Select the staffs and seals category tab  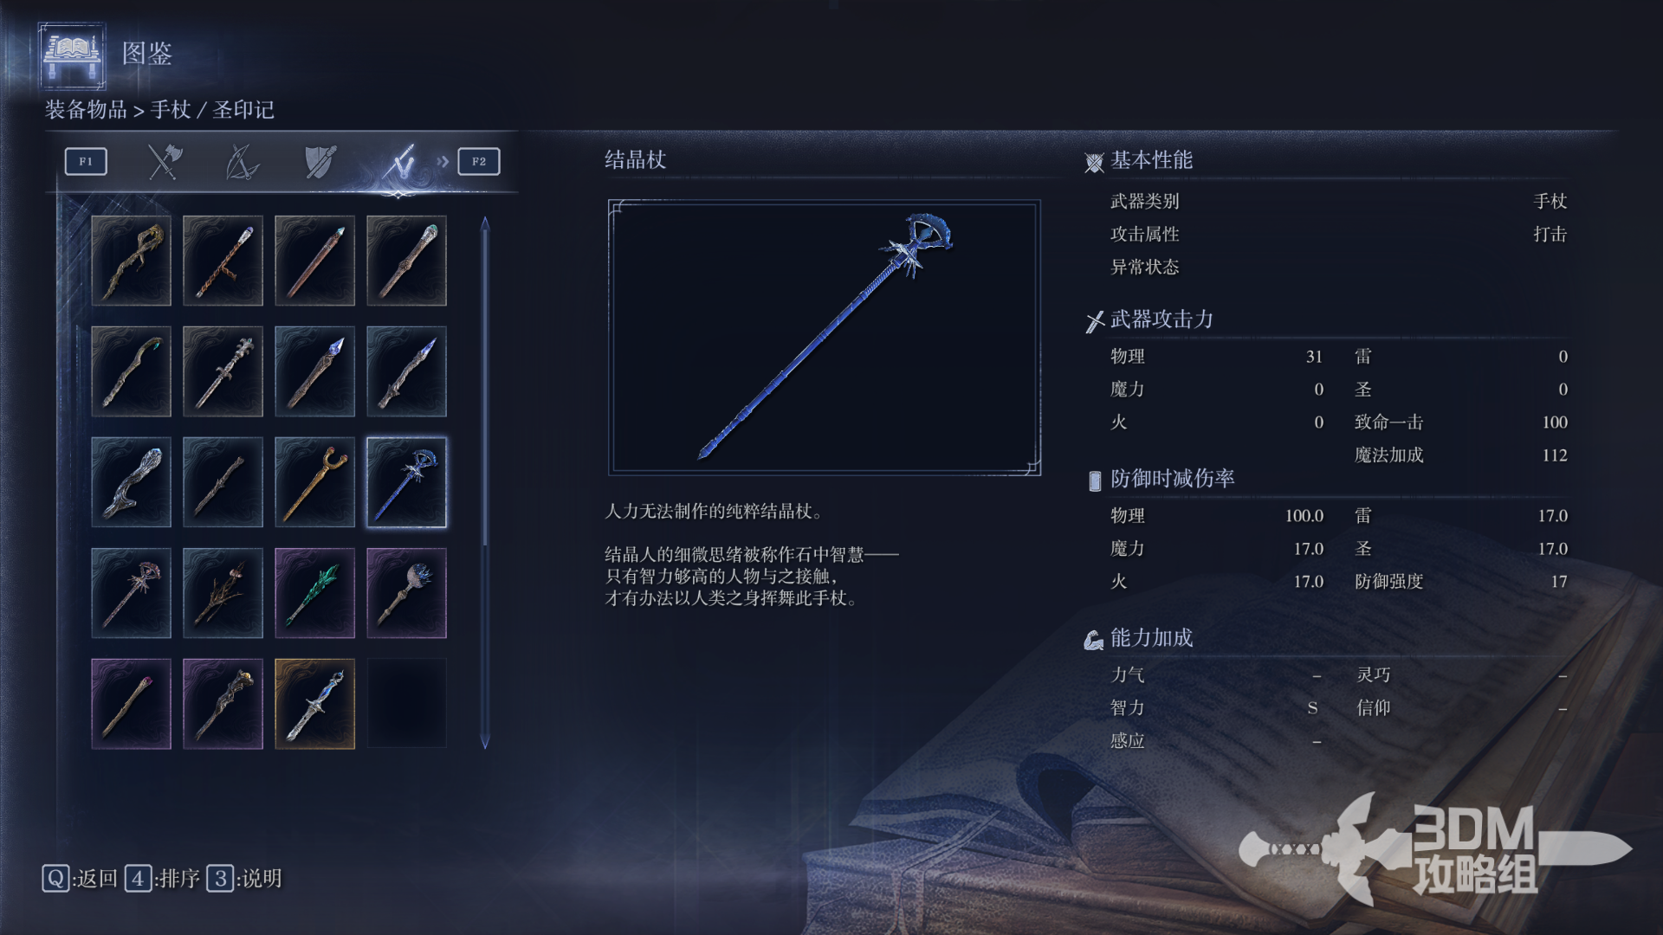pyautogui.click(x=399, y=161)
